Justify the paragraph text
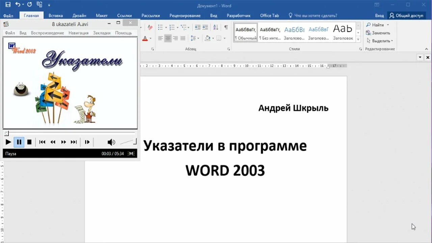This screenshot has width=432, height=243. (183, 38)
